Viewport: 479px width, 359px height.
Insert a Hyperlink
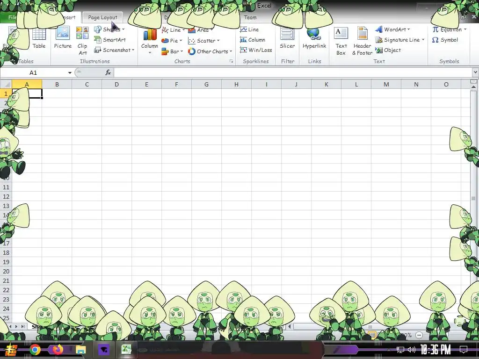coord(314,38)
